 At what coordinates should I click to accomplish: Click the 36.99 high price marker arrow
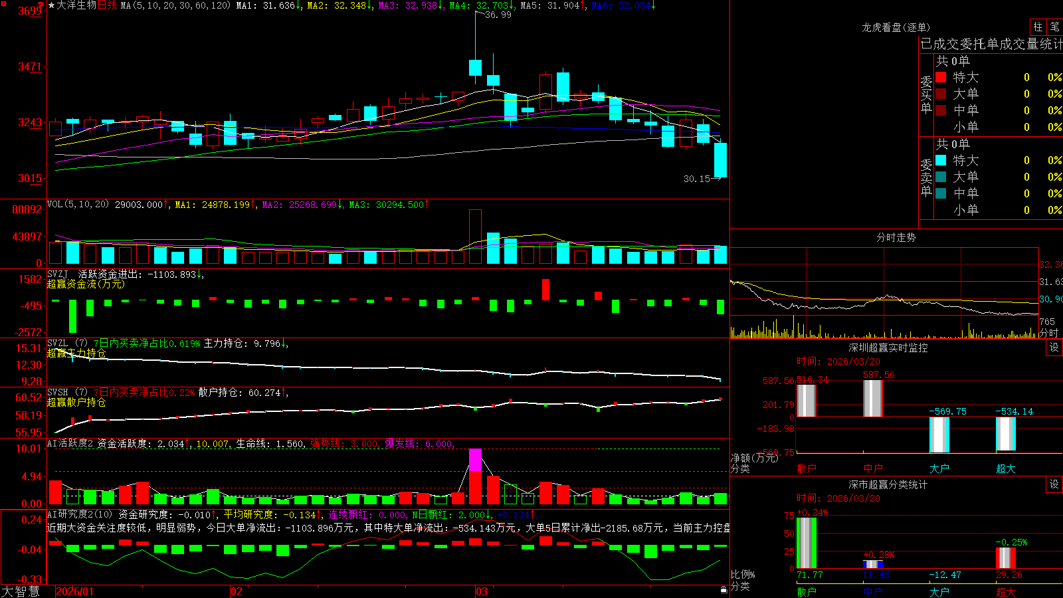tap(494, 15)
